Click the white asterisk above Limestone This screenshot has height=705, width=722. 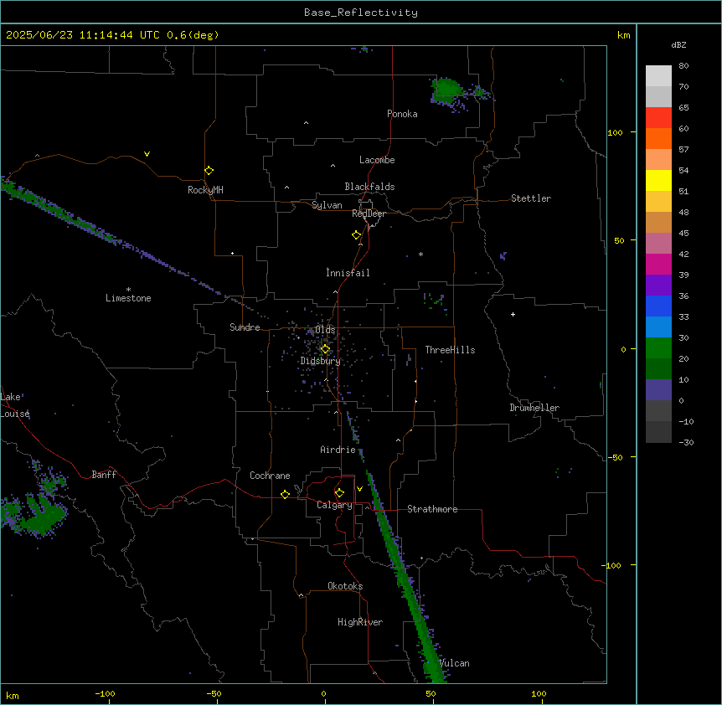click(x=128, y=289)
